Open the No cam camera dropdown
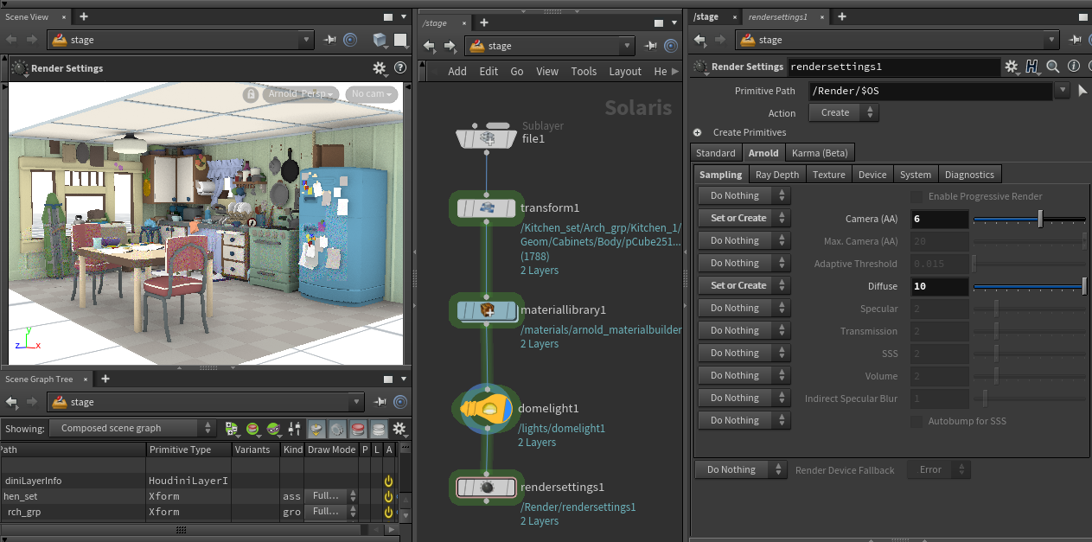Image resolution: width=1092 pixels, height=542 pixels. (x=371, y=93)
